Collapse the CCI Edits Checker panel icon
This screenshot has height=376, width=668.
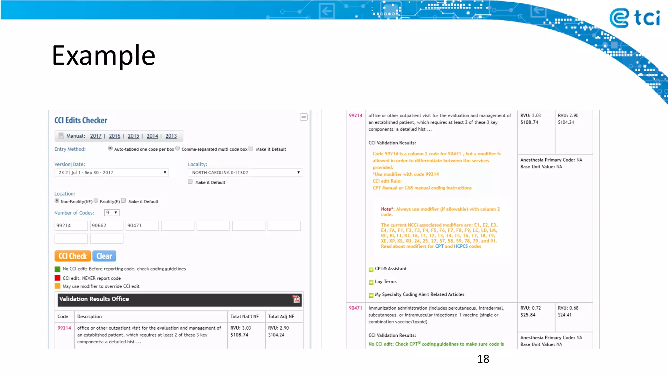click(303, 117)
